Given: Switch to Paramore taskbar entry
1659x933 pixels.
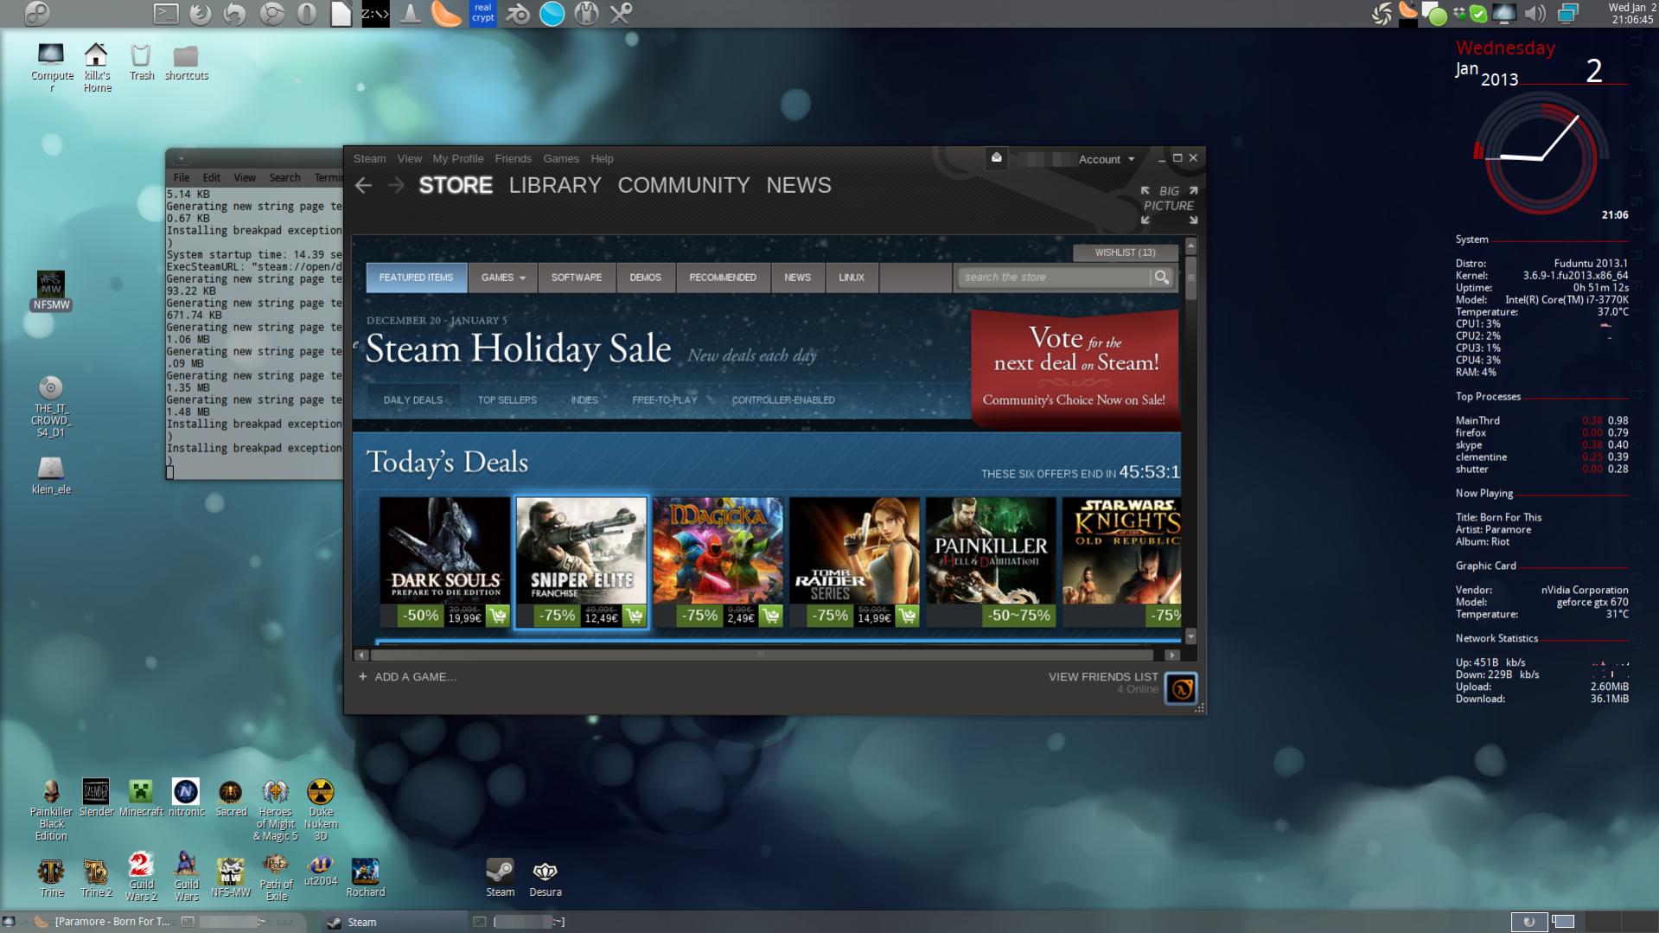Looking at the screenshot, I should pos(102,922).
